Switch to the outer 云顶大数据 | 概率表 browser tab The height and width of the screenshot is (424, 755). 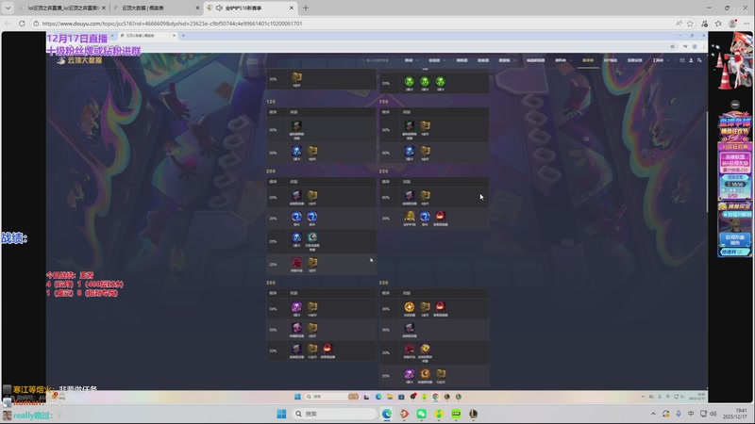(157, 8)
